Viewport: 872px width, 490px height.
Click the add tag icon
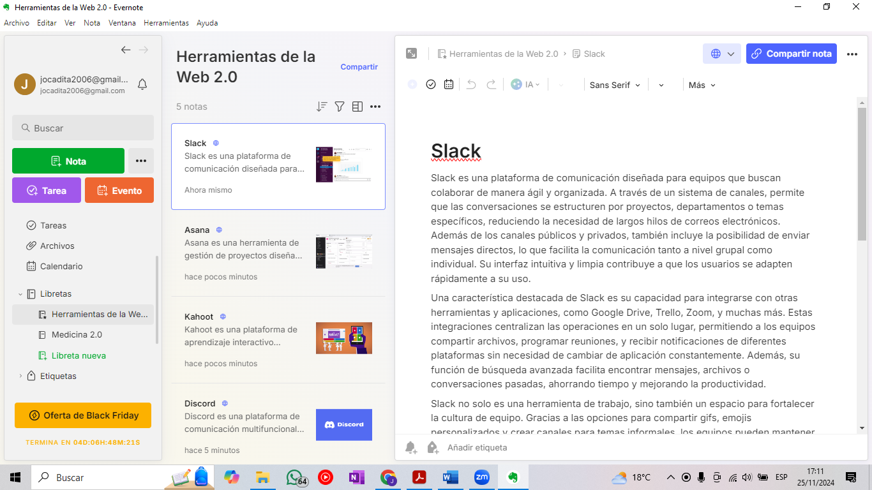coord(433,447)
